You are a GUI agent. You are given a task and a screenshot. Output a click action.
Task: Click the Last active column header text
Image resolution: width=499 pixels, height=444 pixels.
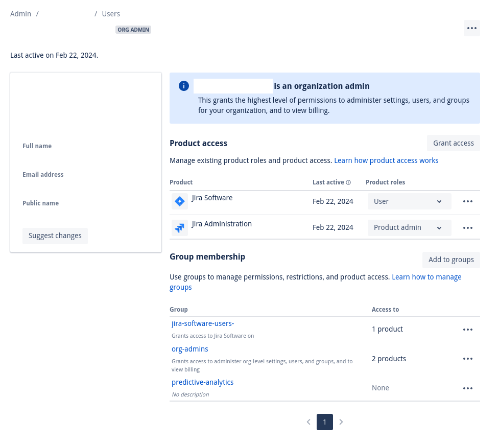point(328,182)
